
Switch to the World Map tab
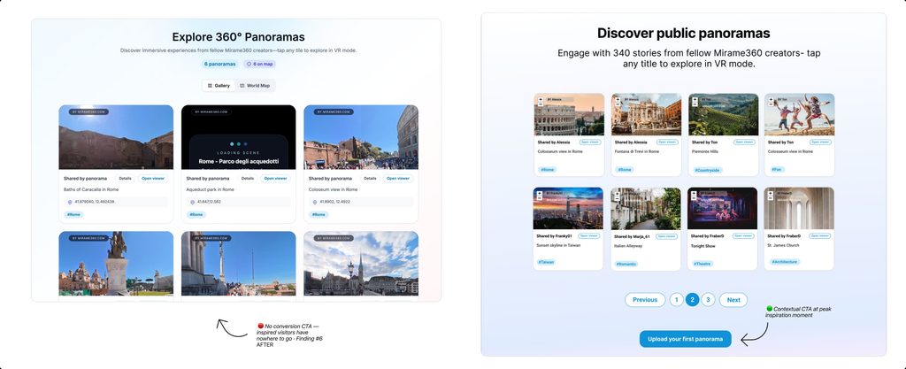point(255,86)
